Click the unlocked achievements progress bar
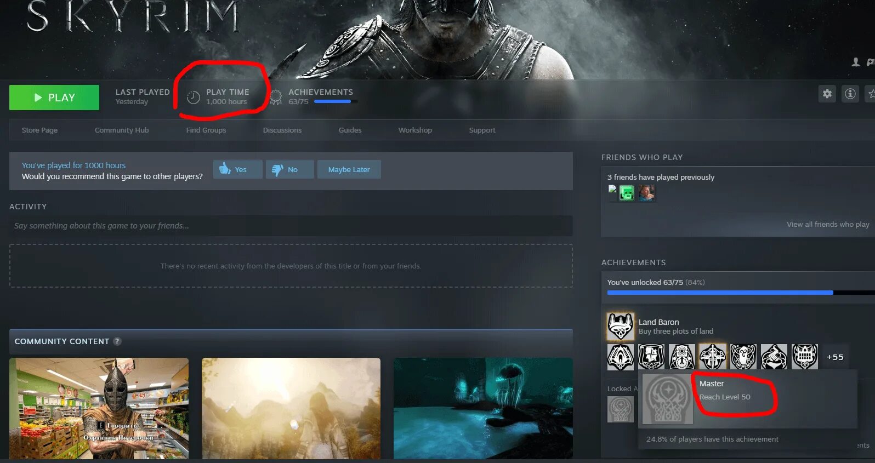The height and width of the screenshot is (463, 875). pos(741,293)
